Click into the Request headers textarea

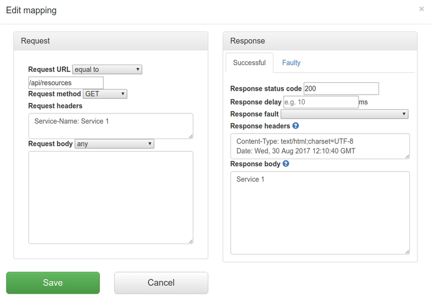tap(111, 126)
